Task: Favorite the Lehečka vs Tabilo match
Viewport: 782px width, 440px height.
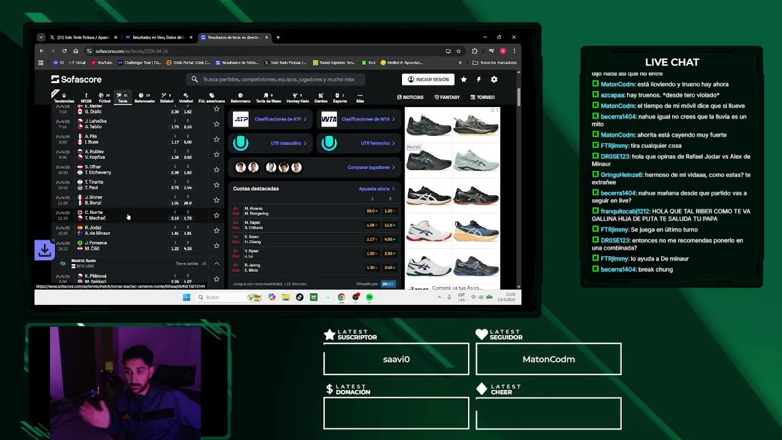Action: click(x=216, y=124)
